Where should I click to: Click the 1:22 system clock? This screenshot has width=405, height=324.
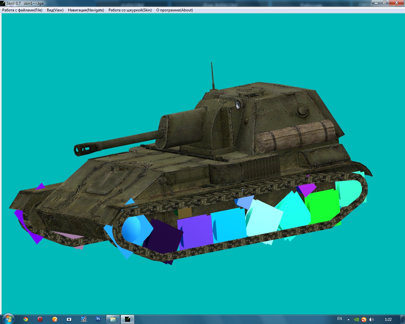(x=388, y=320)
